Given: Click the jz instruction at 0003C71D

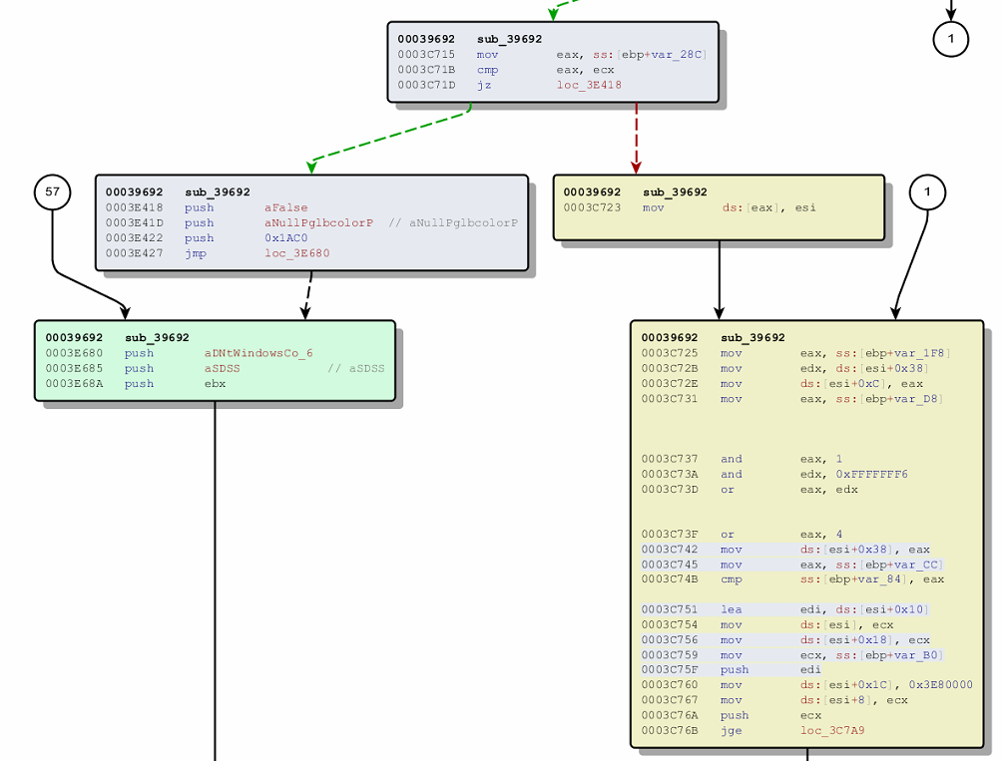Looking at the screenshot, I should (486, 85).
